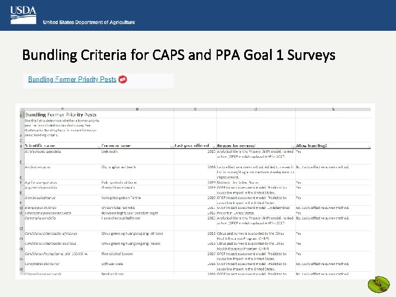Select the Pine witches' broom cell
Viewport: 396px width, 297px height.
[x=137, y=256]
